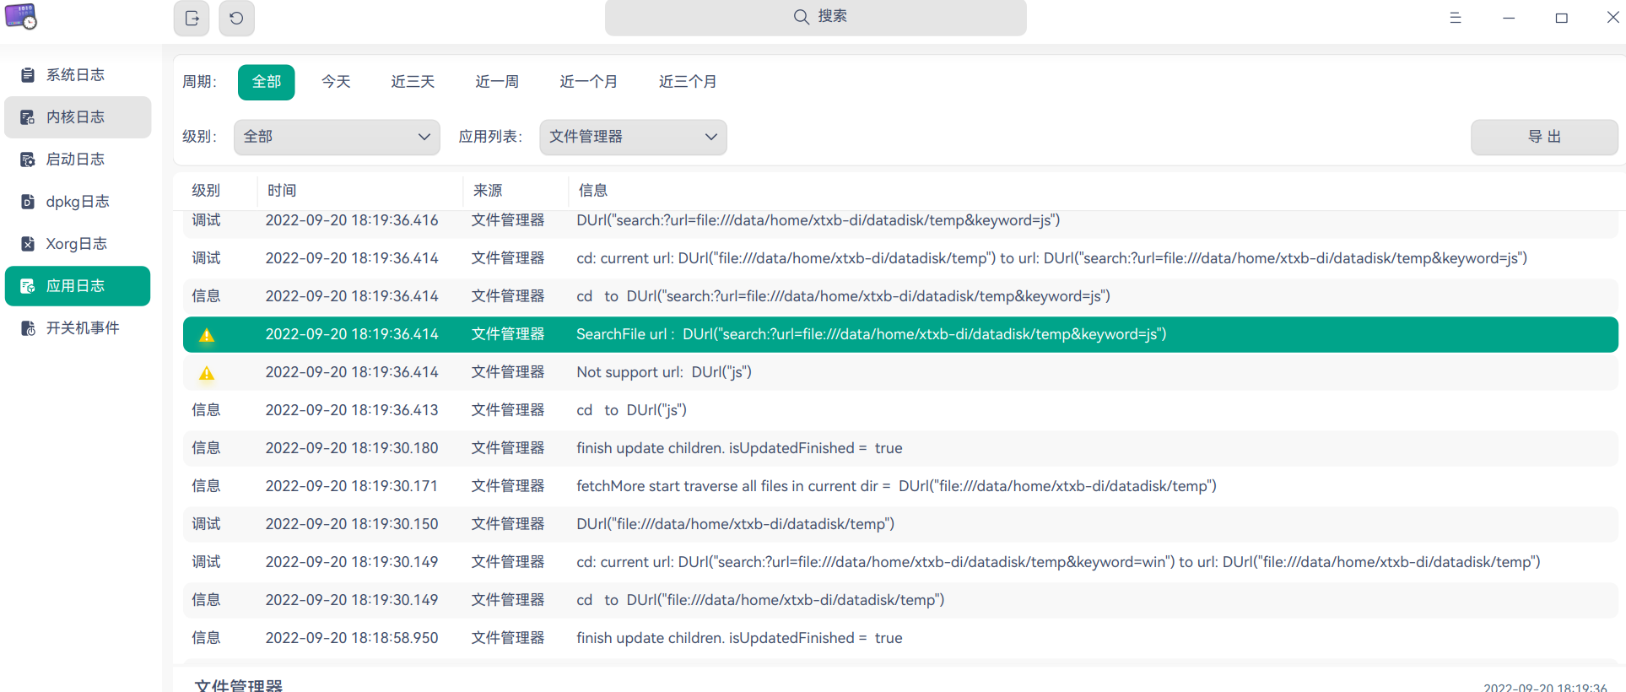Click the magnifier icon in search bar
1626x692 pixels.
click(801, 17)
